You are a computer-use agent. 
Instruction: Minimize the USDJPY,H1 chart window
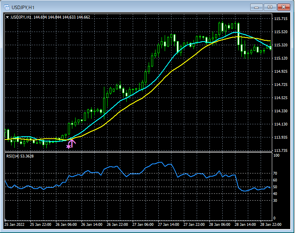point(256,7)
